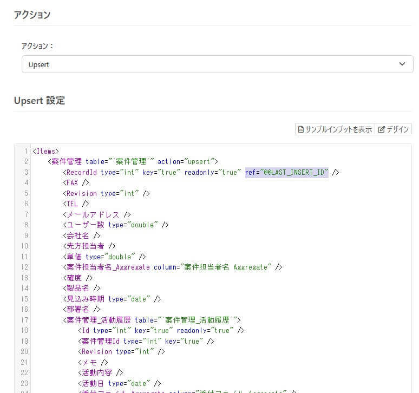Click the 活動内容 element line
The image size is (419, 393).
tap(101, 372)
